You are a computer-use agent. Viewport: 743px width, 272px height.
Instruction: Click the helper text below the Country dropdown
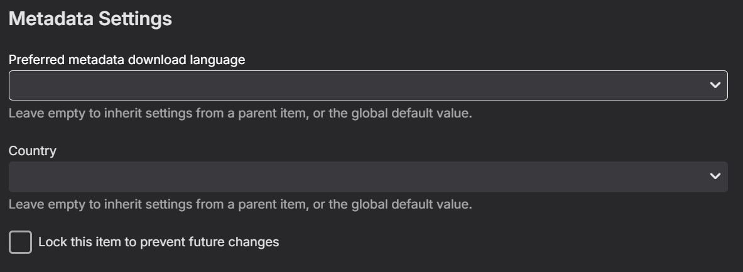pyautogui.click(x=240, y=205)
